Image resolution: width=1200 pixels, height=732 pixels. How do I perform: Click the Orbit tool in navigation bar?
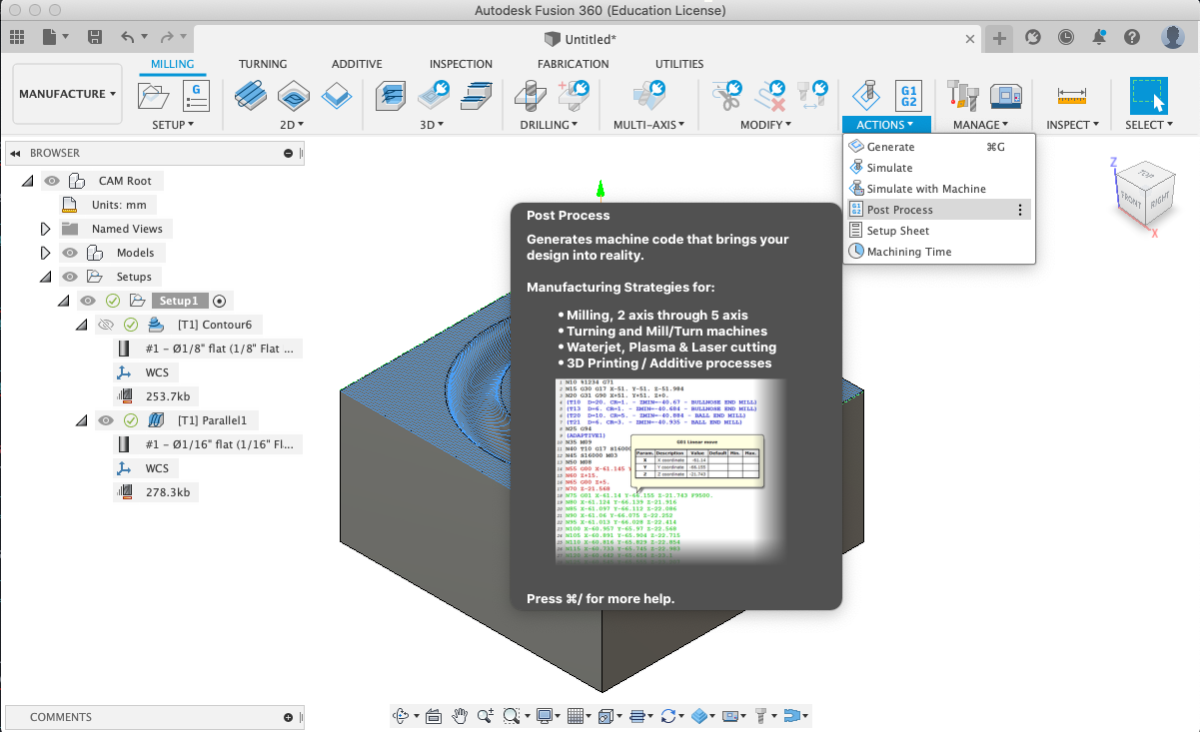click(x=403, y=715)
